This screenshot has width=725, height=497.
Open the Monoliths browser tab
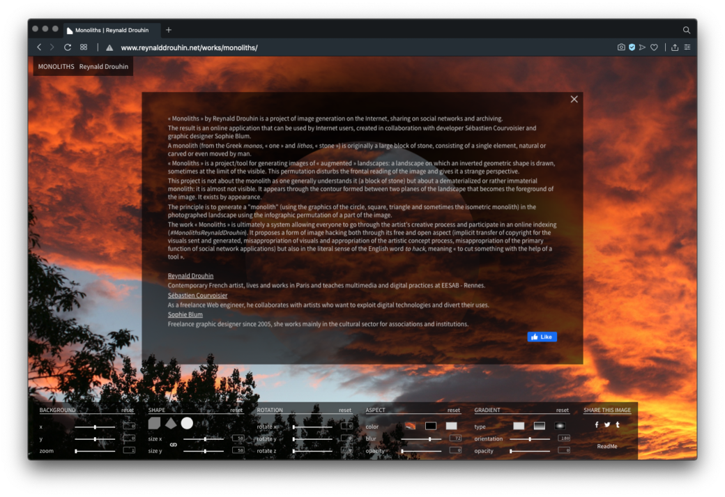112,30
